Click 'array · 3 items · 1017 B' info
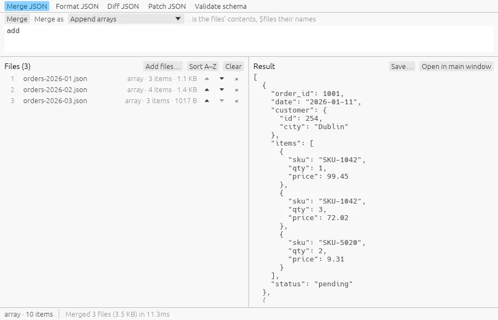This screenshot has width=498, height=320. point(160,101)
